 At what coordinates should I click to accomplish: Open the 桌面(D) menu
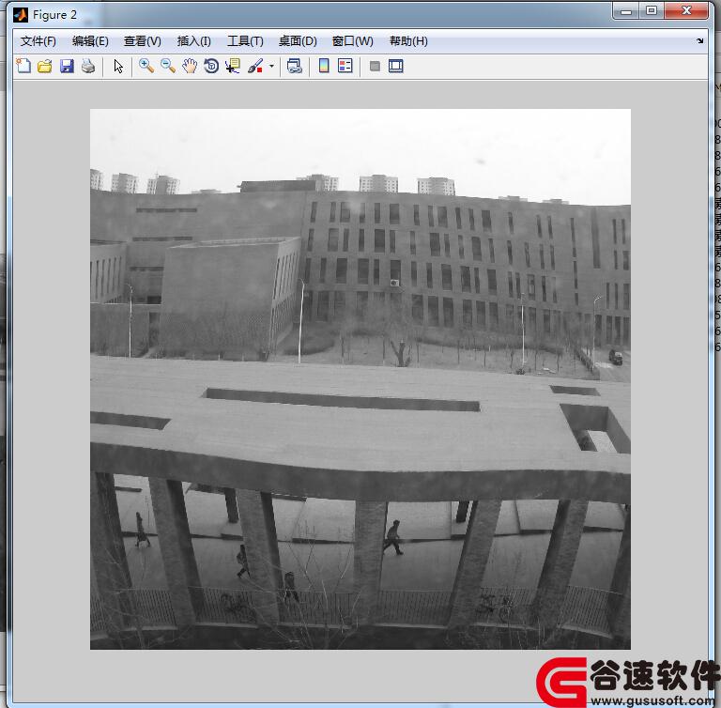[x=298, y=41]
